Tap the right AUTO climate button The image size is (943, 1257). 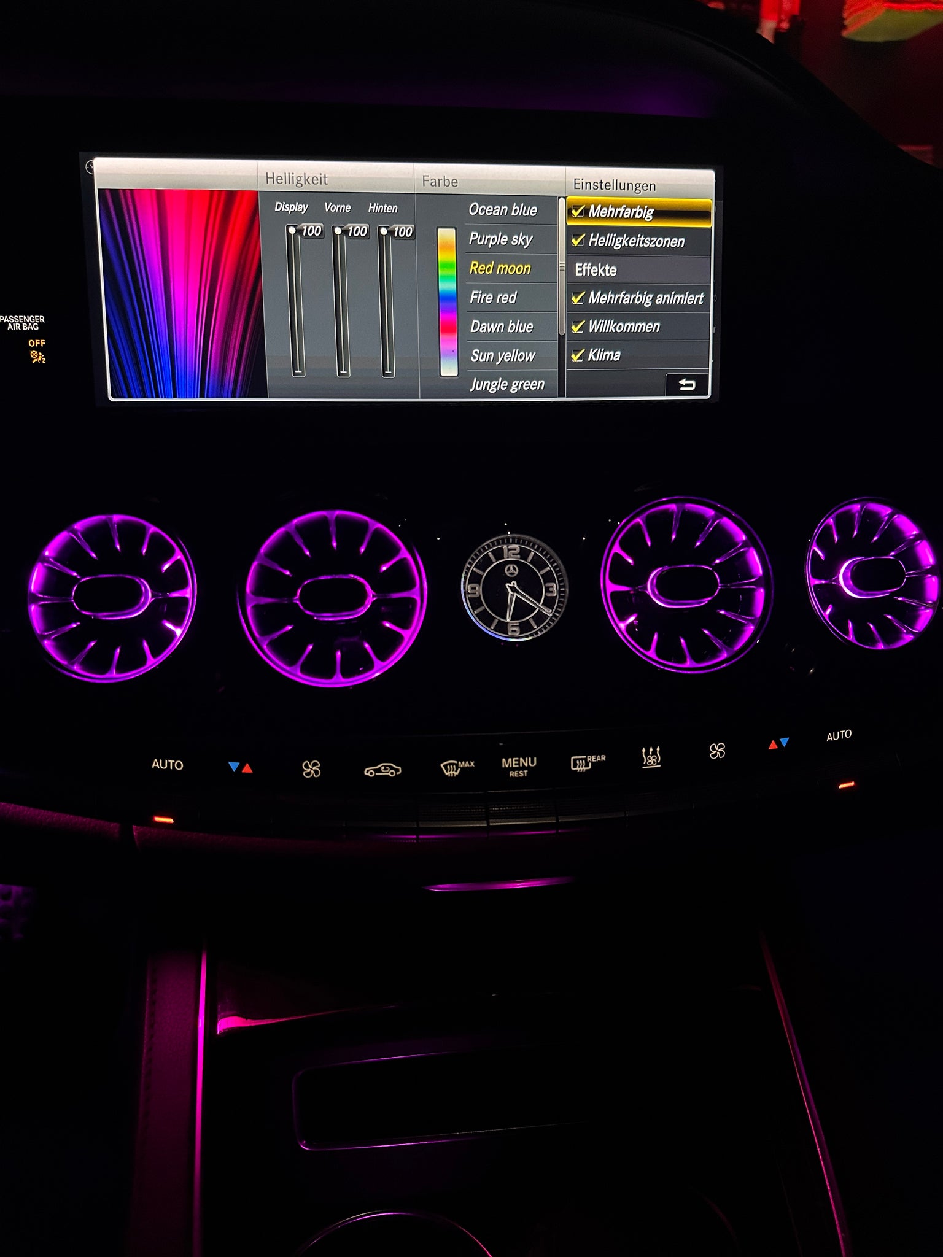(839, 735)
